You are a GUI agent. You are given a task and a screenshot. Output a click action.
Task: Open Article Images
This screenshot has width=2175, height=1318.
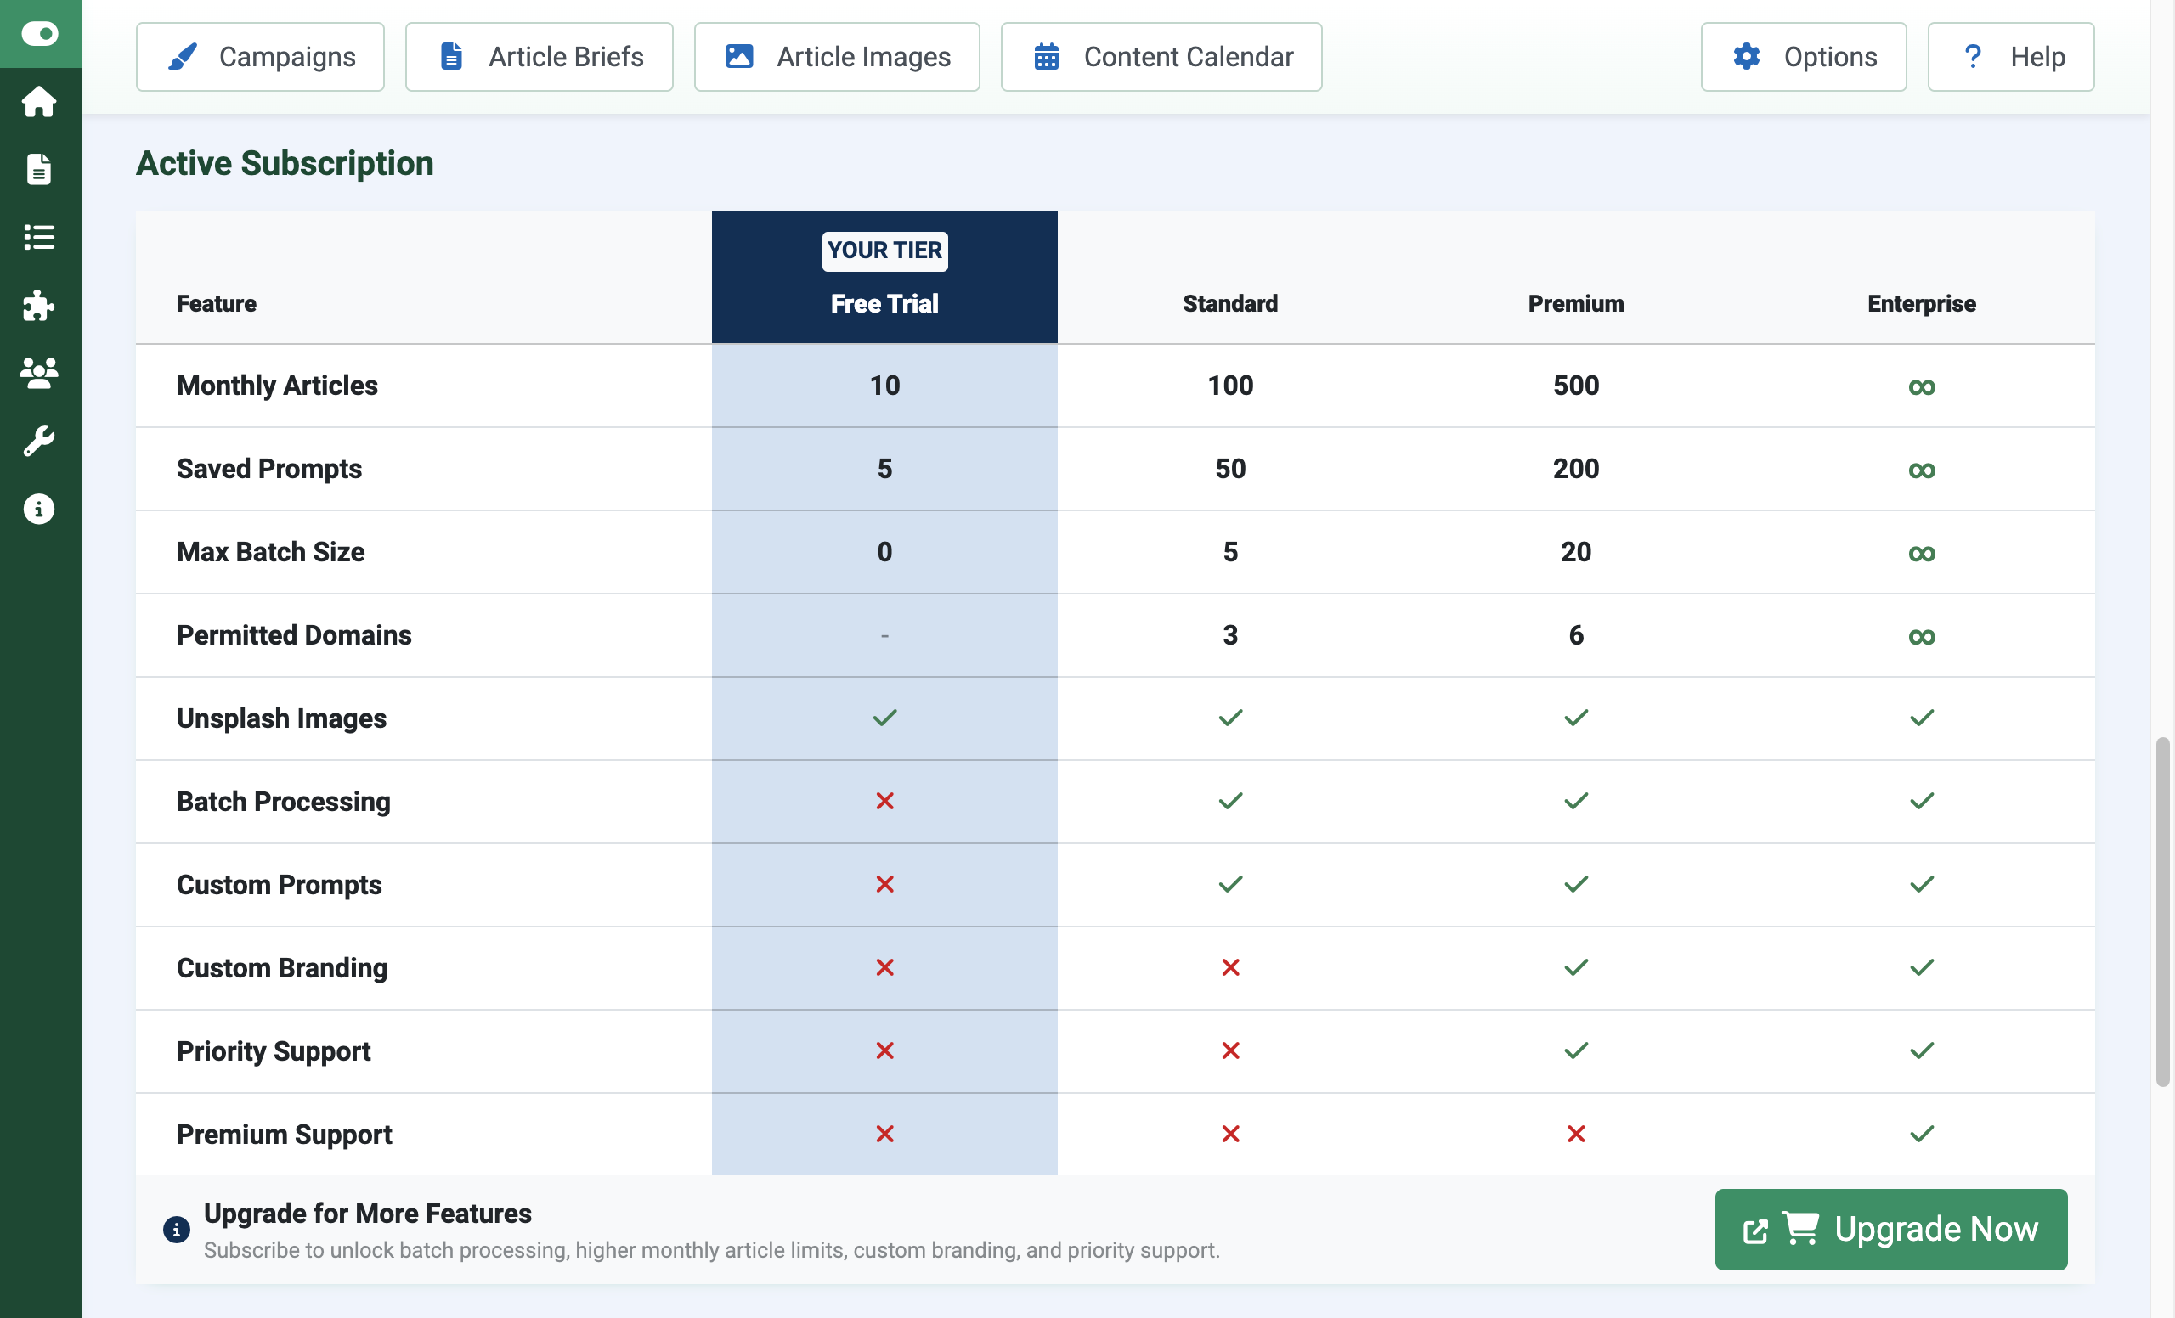tap(836, 56)
